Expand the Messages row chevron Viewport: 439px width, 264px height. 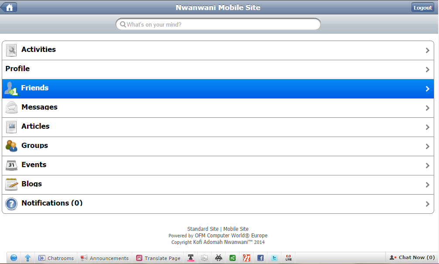pyautogui.click(x=428, y=108)
